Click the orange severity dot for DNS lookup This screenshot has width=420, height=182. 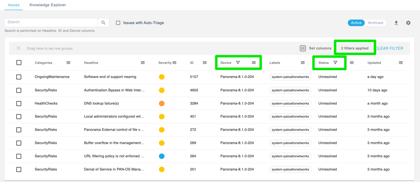pos(162,103)
